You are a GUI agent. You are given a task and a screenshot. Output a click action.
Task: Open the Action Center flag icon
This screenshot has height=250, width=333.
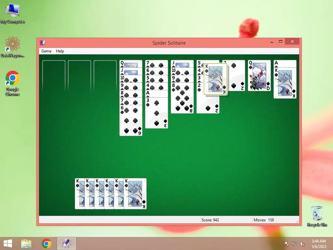pos(286,244)
